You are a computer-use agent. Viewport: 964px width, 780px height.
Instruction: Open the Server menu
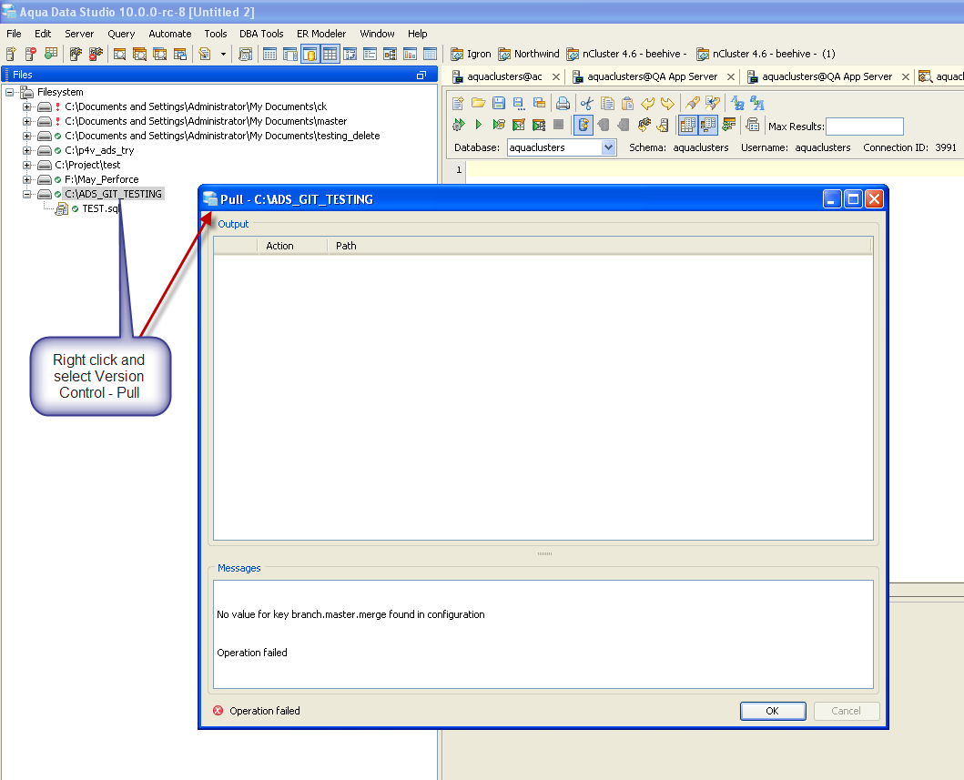coord(79,34)
